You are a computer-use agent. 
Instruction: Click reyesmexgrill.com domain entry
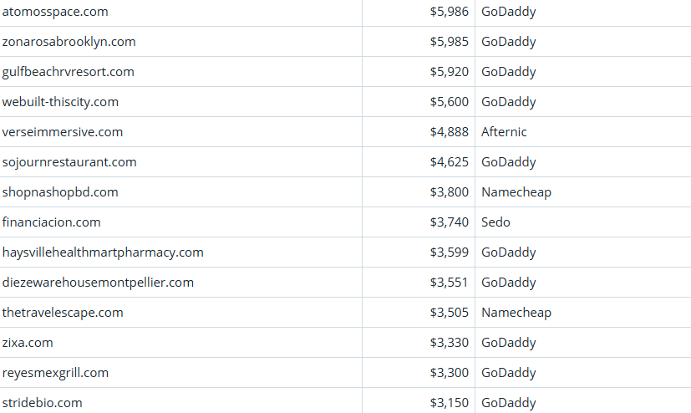pyautogui.click(x=55, y=373)
